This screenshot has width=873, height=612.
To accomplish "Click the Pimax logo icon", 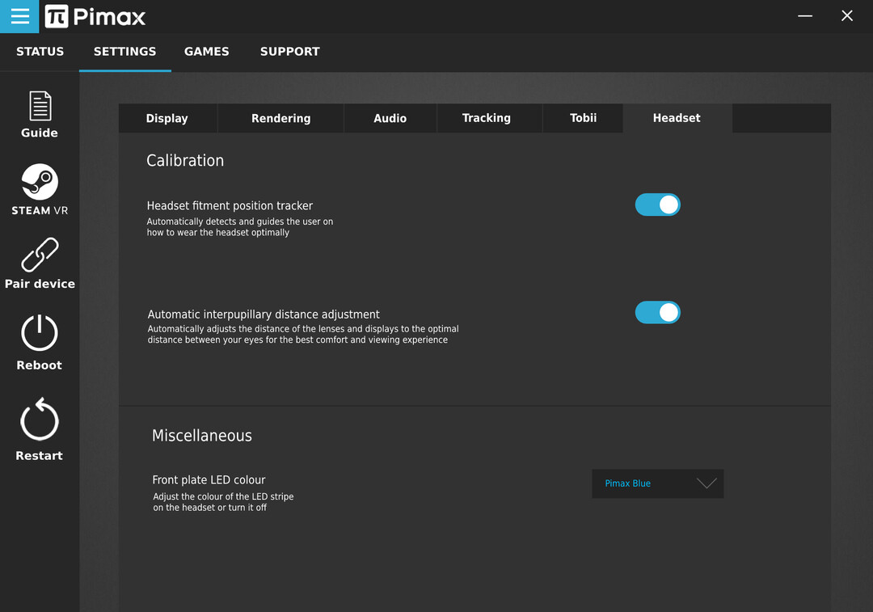I will pos(57,16).
